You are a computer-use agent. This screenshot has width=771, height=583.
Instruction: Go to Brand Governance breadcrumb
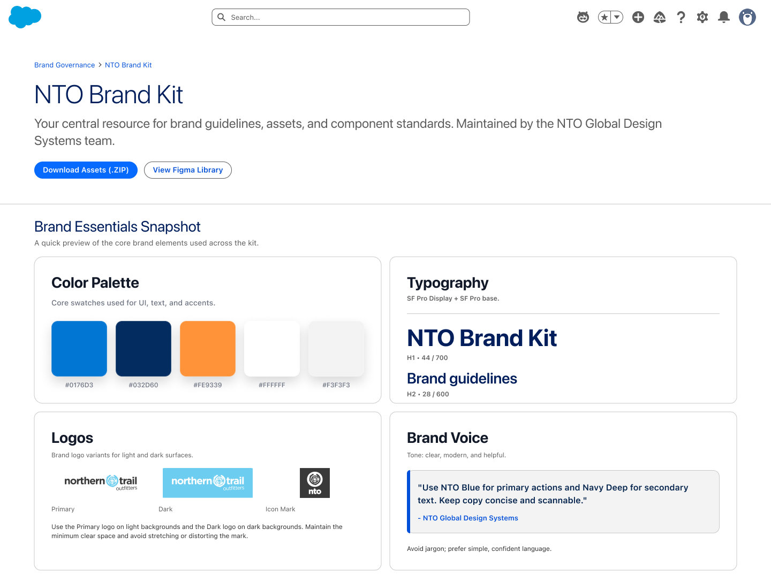point(64,65)
